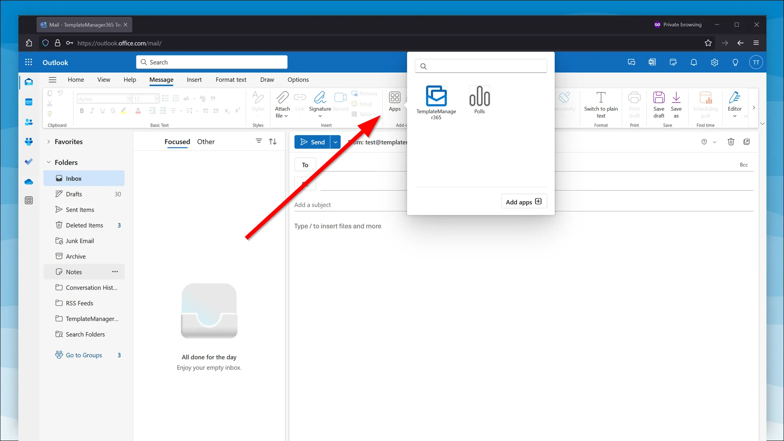
Task: Open the notifications bell
Action: (693, 62)
